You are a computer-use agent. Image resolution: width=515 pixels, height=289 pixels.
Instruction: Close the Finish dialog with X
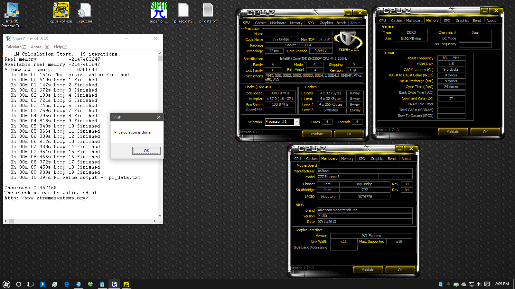[158, 117]
